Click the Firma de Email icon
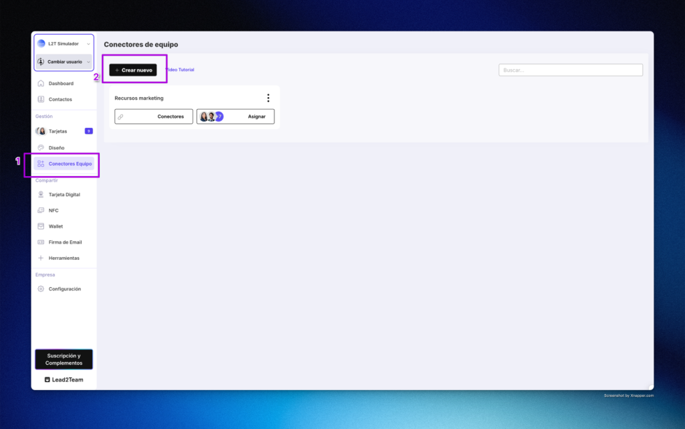685x429 pixels. click(x=41, y=242)
